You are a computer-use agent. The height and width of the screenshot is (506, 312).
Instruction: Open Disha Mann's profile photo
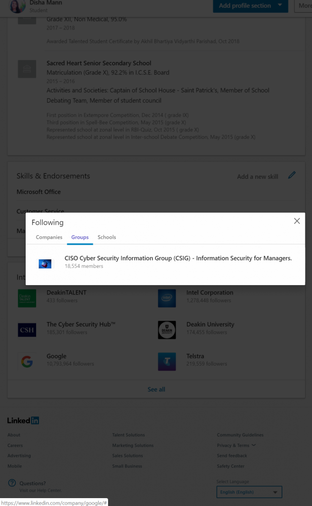17,6
